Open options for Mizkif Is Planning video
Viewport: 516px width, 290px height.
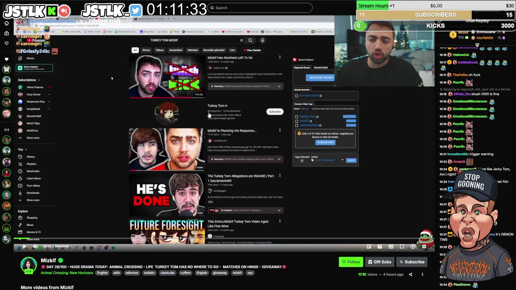[280, 130]
